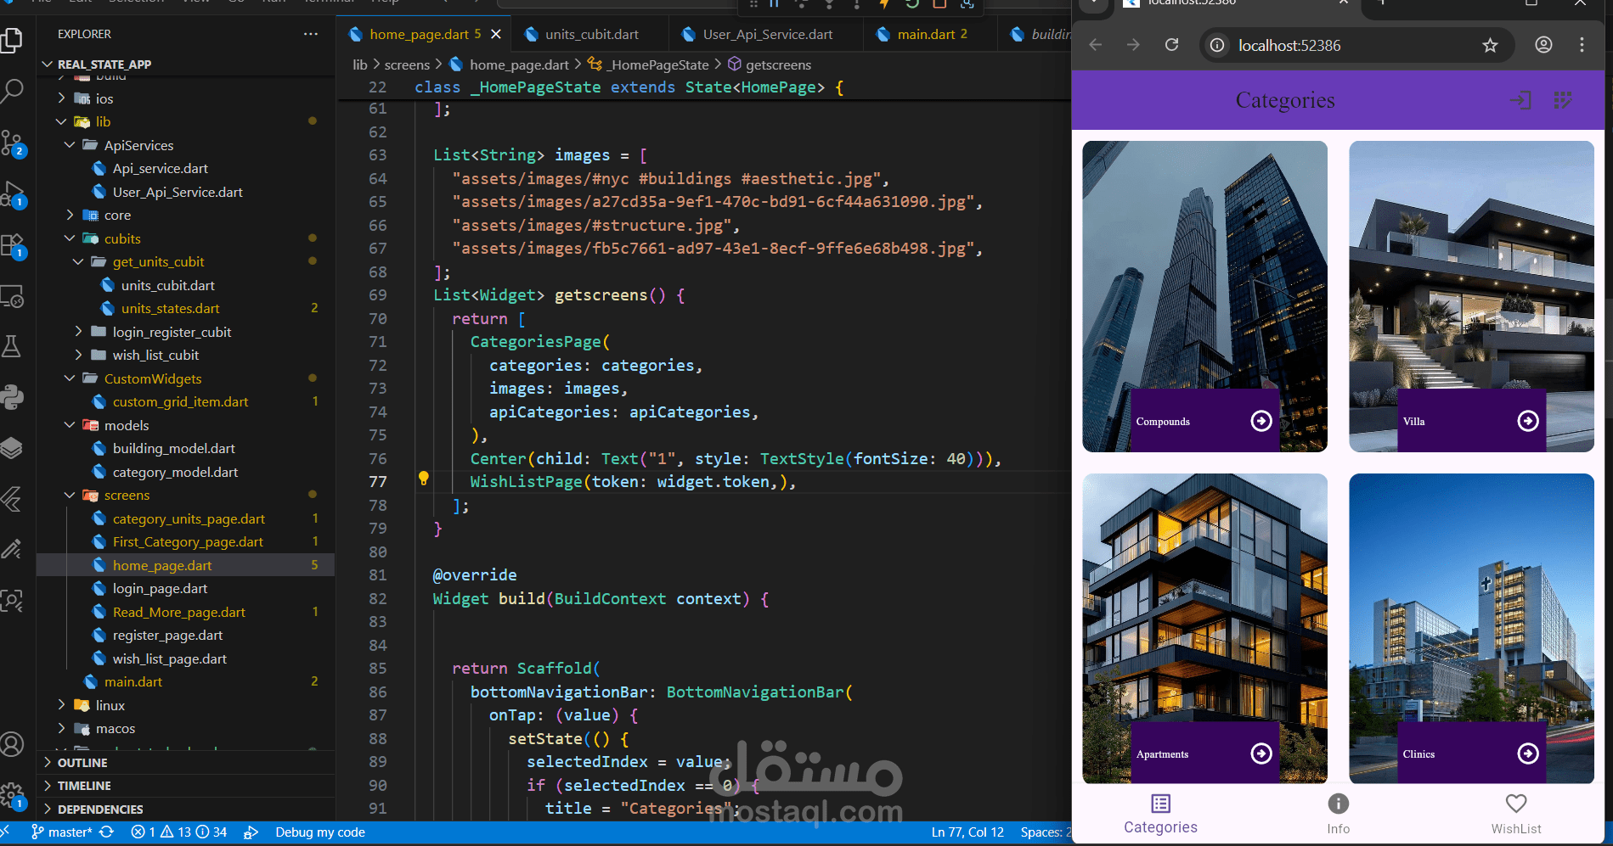Open Explorer more actions ellipsis

pos(311,34)
